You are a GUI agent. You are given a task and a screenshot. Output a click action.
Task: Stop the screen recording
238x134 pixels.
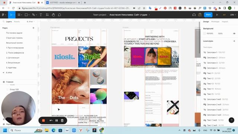44,121
